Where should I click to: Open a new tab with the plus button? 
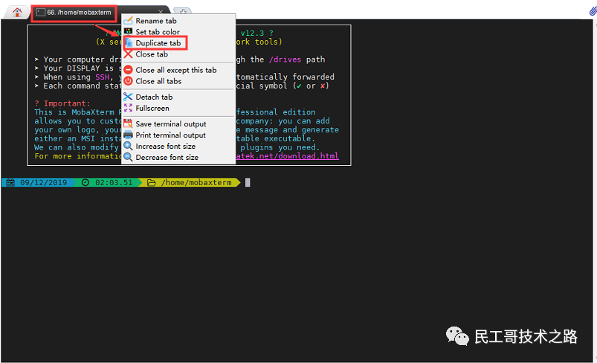click(x=183, y=11)
